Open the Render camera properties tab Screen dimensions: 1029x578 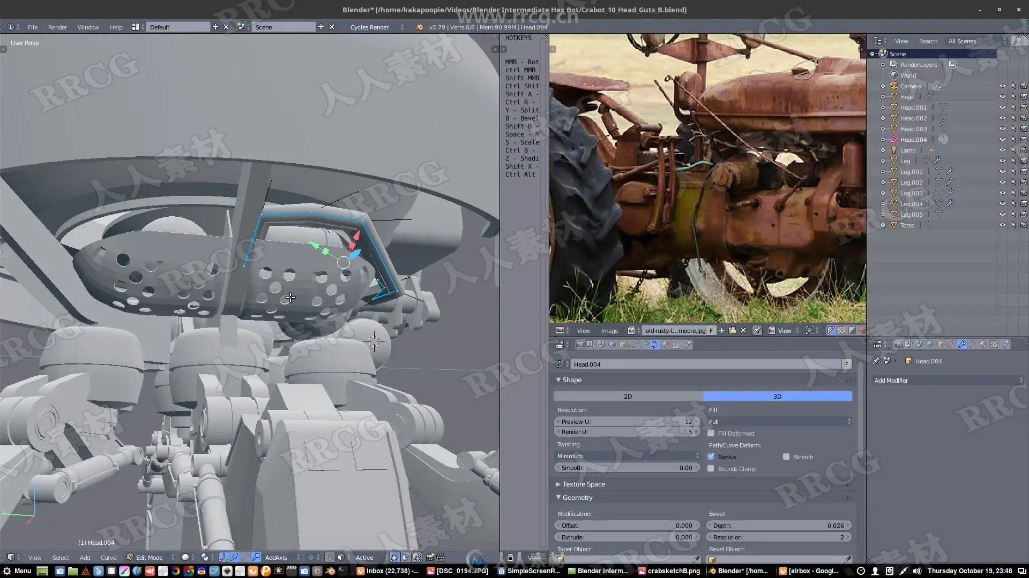580,345
